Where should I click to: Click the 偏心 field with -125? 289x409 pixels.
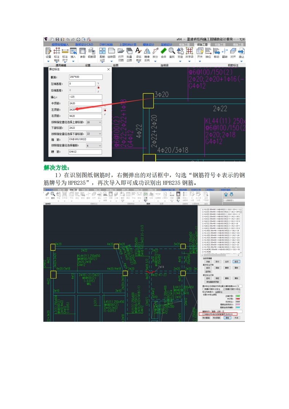[85, 97]
